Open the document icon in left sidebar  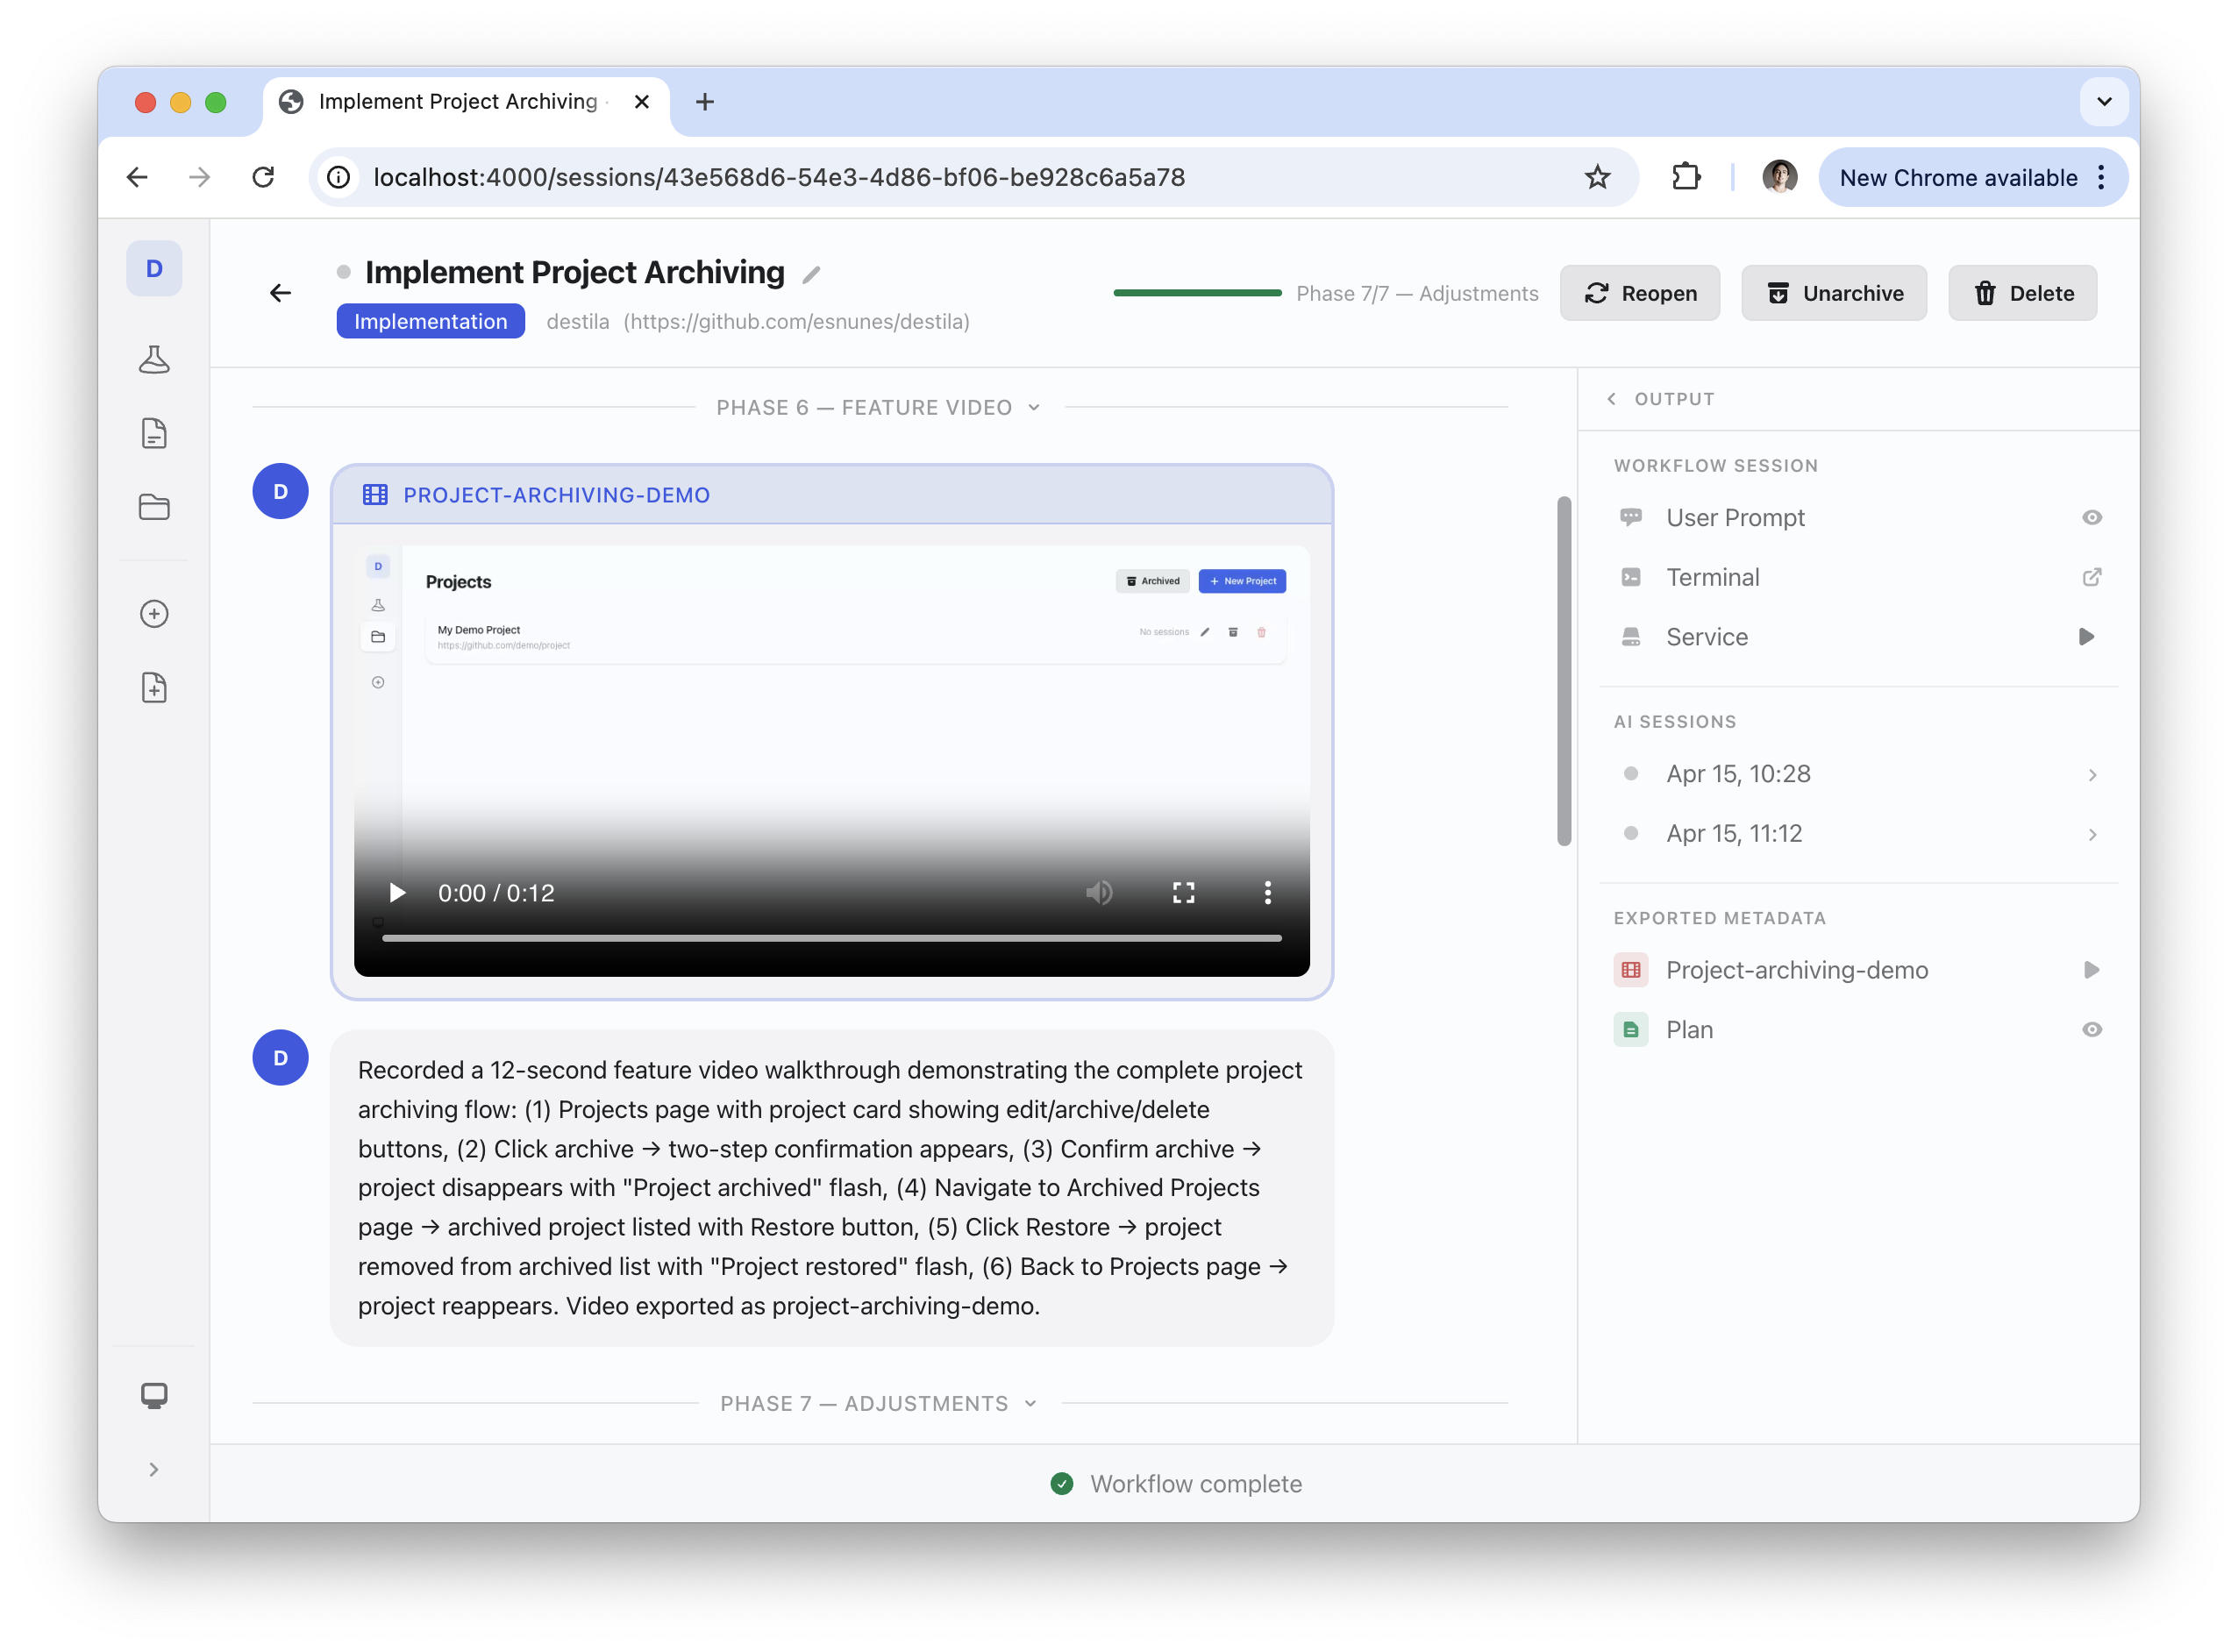(154, 433)
